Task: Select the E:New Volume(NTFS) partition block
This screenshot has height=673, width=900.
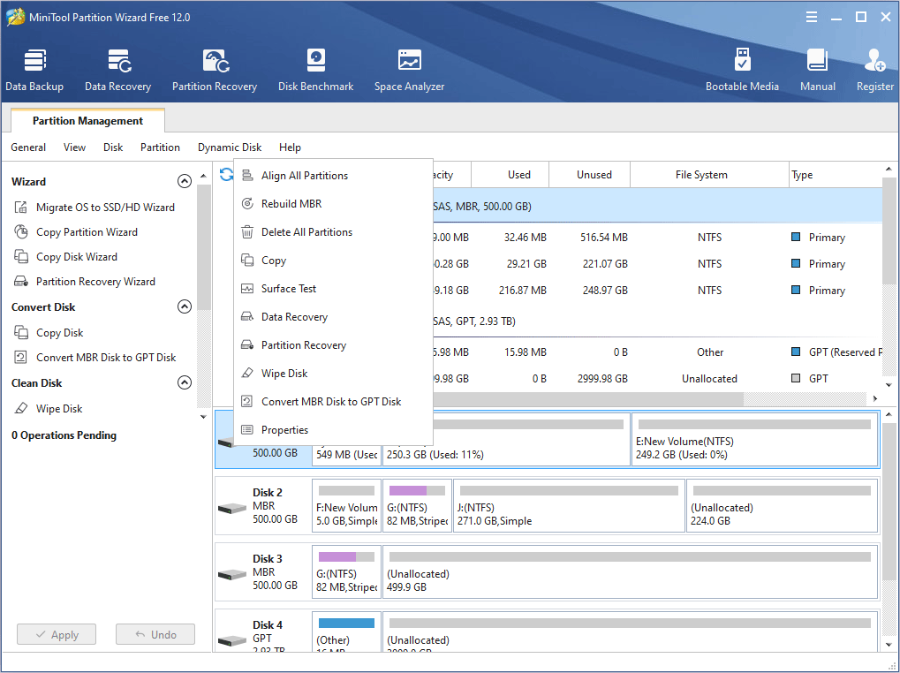Action: [x=755, y=439]
